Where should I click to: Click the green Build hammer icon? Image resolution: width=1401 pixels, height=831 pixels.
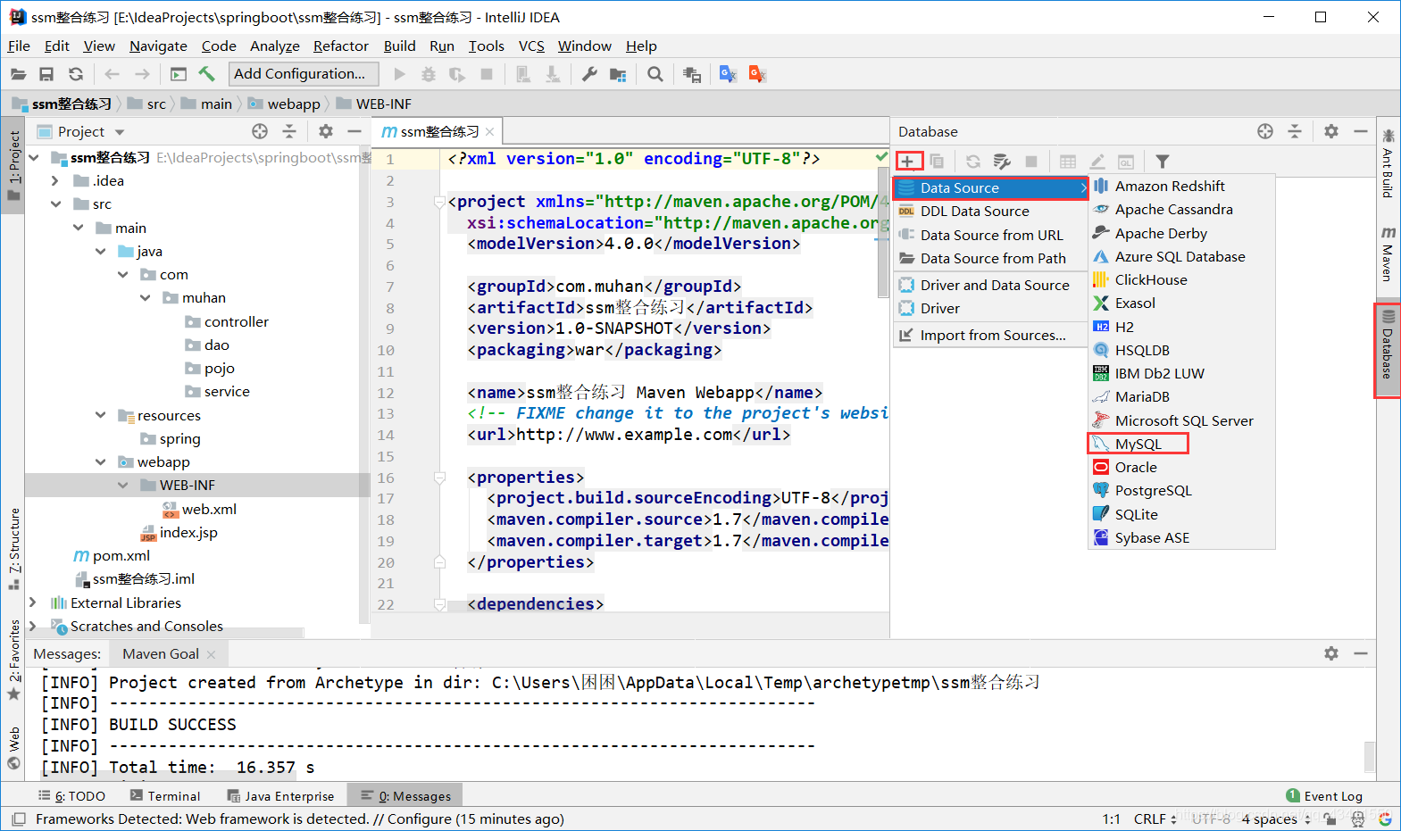coord(206,74)
